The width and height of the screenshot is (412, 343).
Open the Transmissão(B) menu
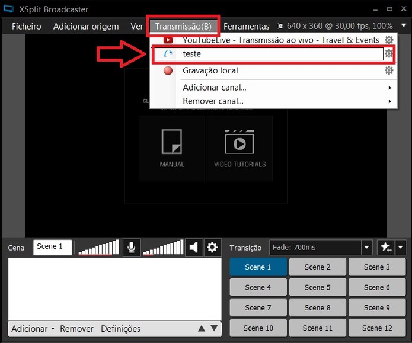click(183, 26)
